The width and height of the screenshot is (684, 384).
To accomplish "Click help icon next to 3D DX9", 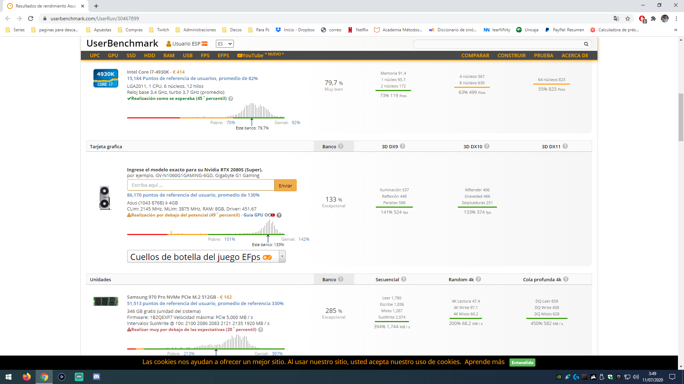I will coord(403,146).
